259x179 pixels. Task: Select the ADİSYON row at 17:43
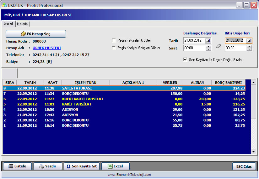(124, 115)
